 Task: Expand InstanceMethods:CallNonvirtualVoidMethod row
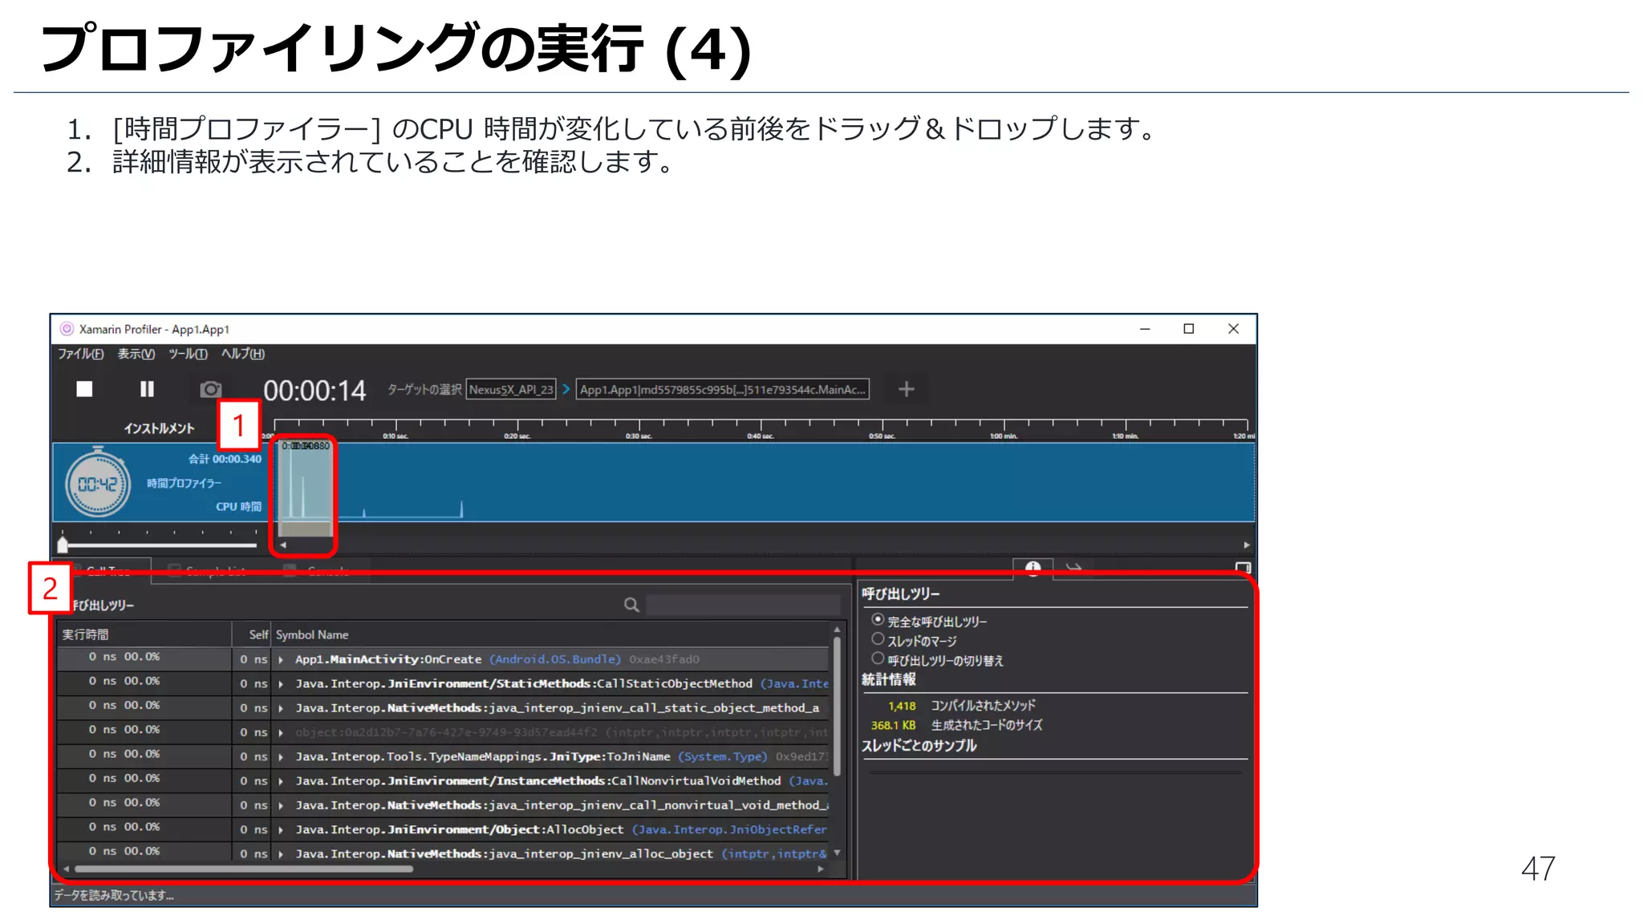click(x=281, y=781)
